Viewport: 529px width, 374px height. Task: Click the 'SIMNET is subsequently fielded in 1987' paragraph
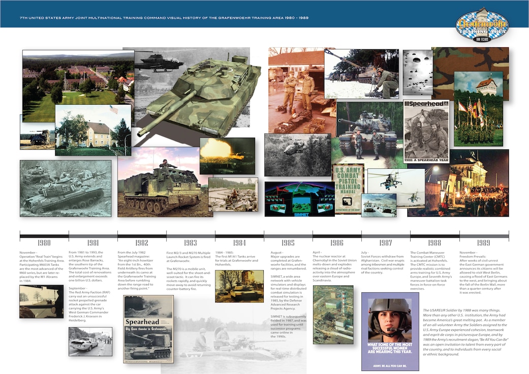289,326
